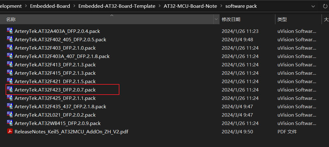Screen dimensions: 329x147
Task: Open the 名称 column filter dropdown arrow
Action: click(x=216, y=20)
